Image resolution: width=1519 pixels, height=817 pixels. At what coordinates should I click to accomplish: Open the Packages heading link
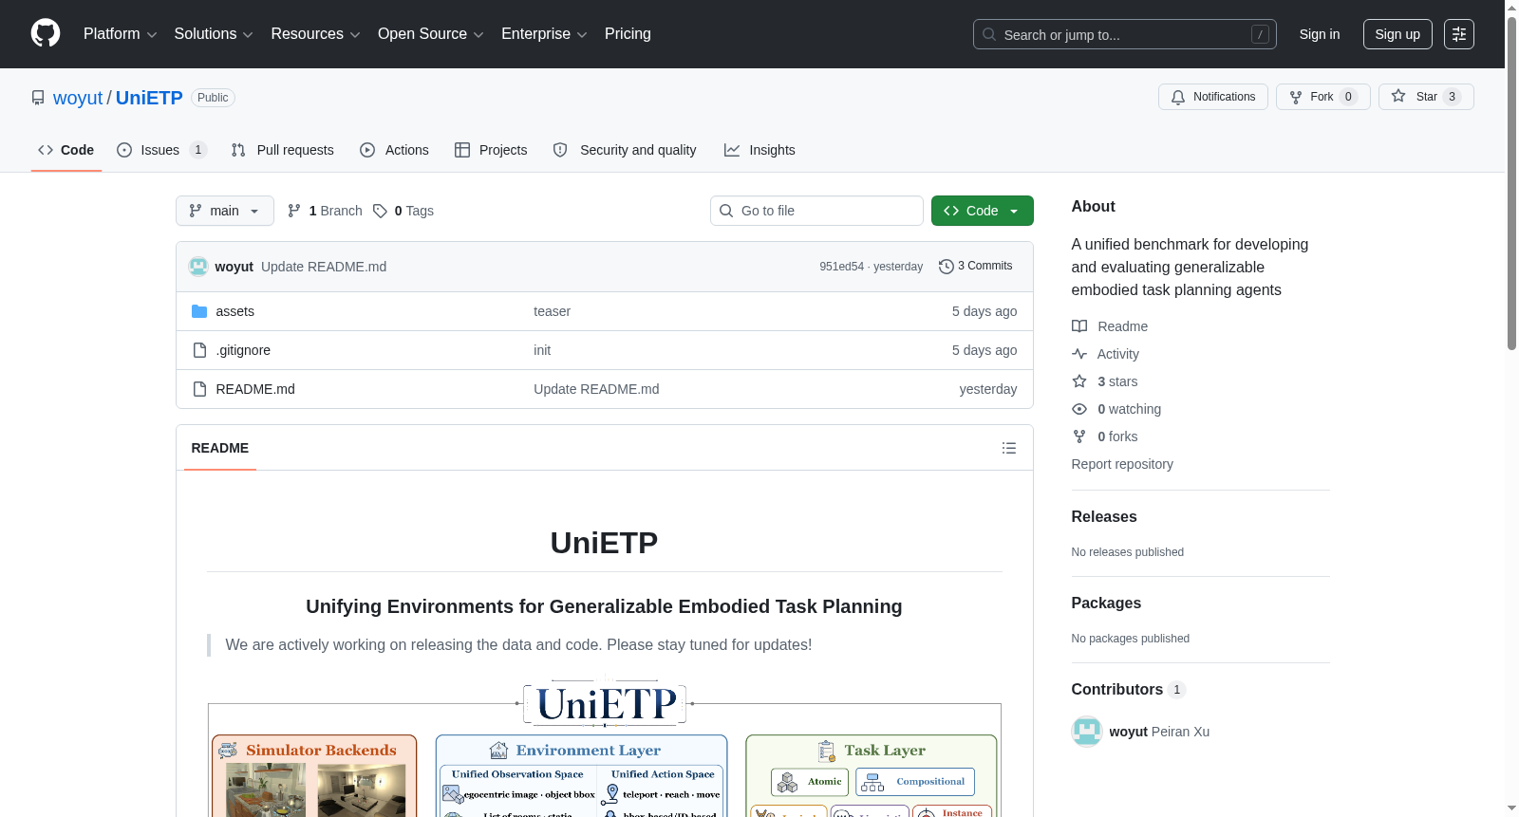pos(1106,603)
